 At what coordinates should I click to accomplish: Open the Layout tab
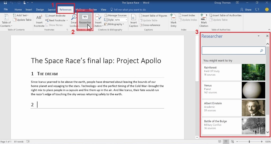(x=52, y=9)
